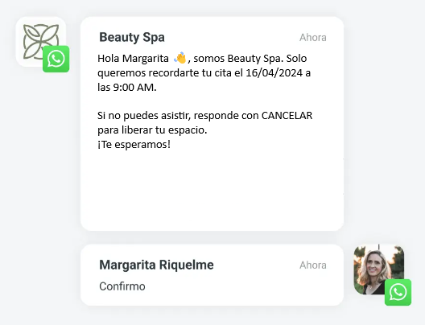Image resolution: width=425 pixels, height=325 pixels.
Task: Click the date 16/04/2024 in the reminder
Action: pos(274,73)
